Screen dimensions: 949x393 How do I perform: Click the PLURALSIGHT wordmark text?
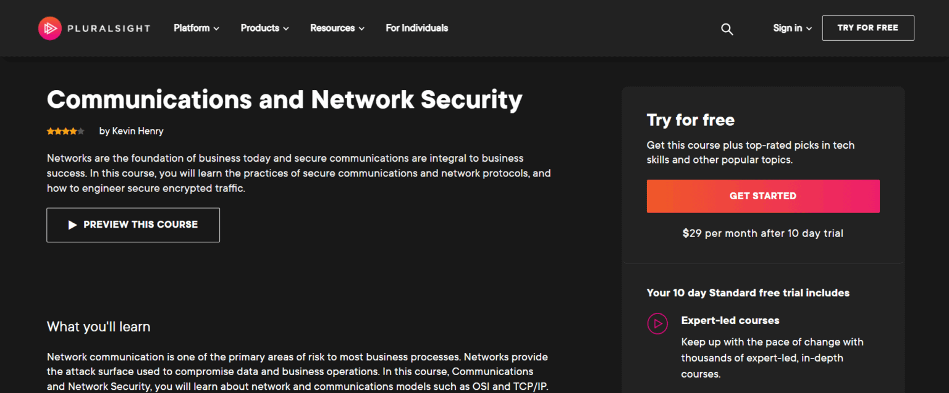coord(109,28)
